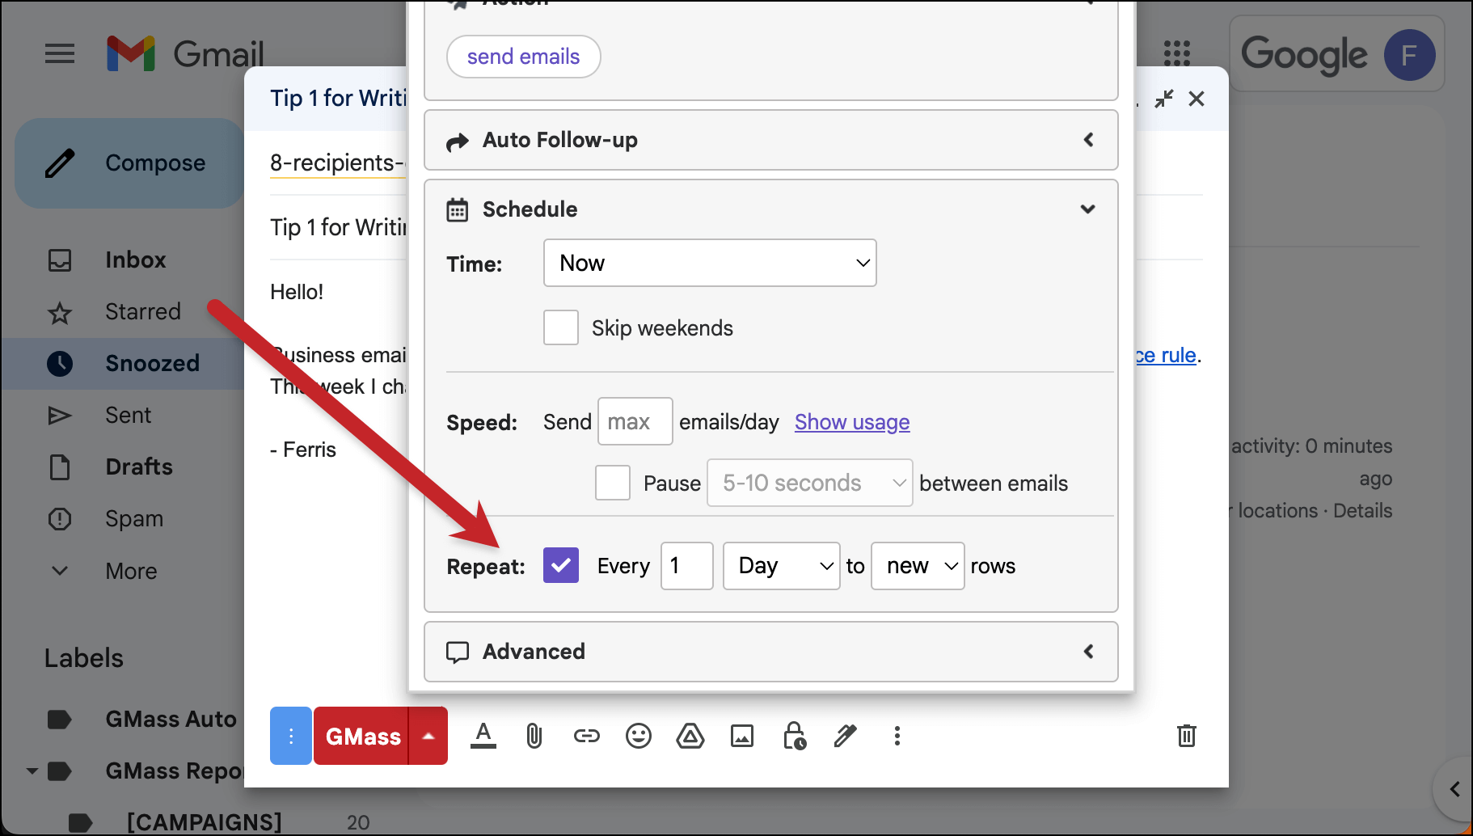Enable the Skip weekends checkbox
Image resolution: width=1473 pixels, height=836 pixels.
pos(561,327)
